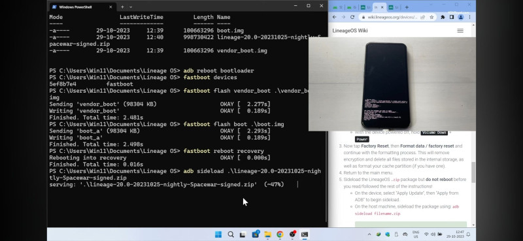The height and width of the screenshot is (241, 523).
Task: Add a new PowerShell tab
Action: point(122,7)
